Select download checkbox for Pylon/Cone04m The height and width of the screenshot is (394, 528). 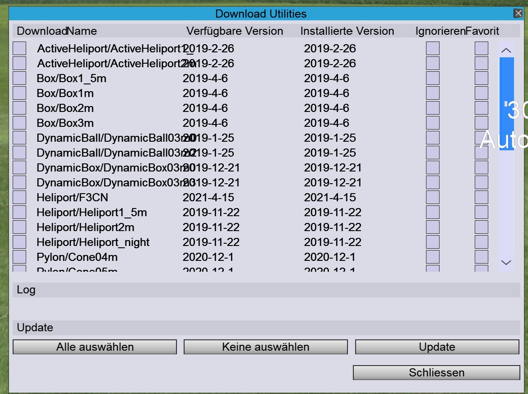19,257
